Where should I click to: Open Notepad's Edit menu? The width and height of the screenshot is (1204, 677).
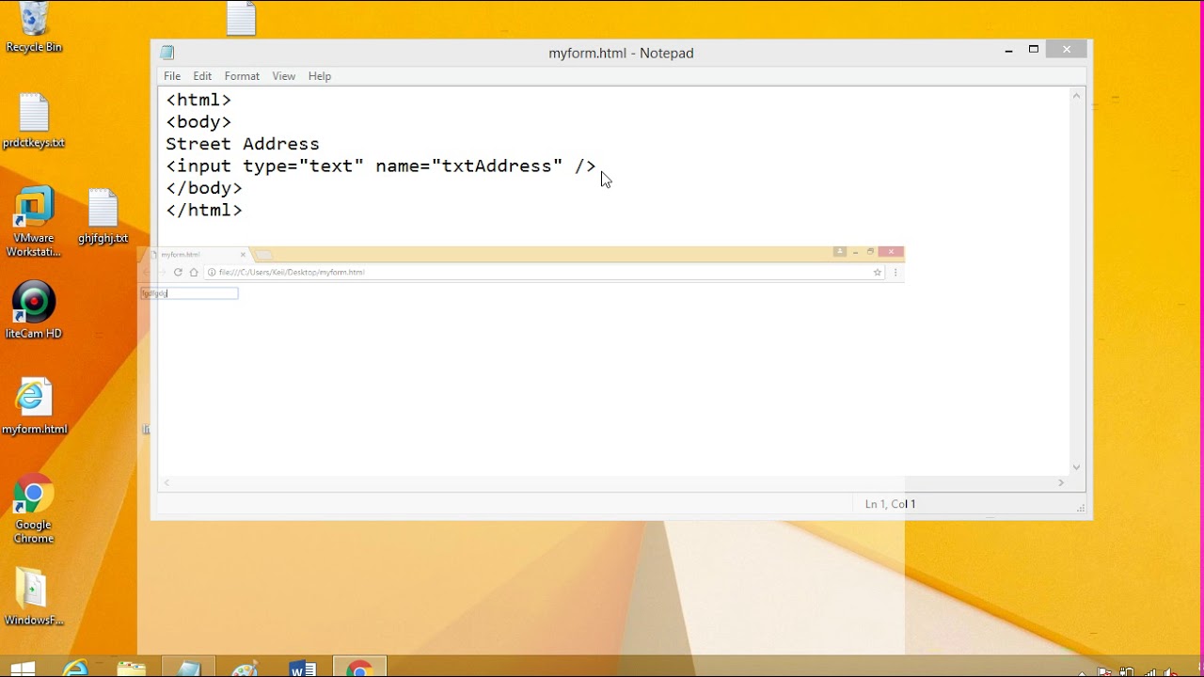click(202, 76)
